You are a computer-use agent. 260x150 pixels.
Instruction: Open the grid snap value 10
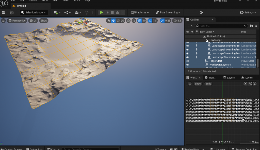click(144, 21)
